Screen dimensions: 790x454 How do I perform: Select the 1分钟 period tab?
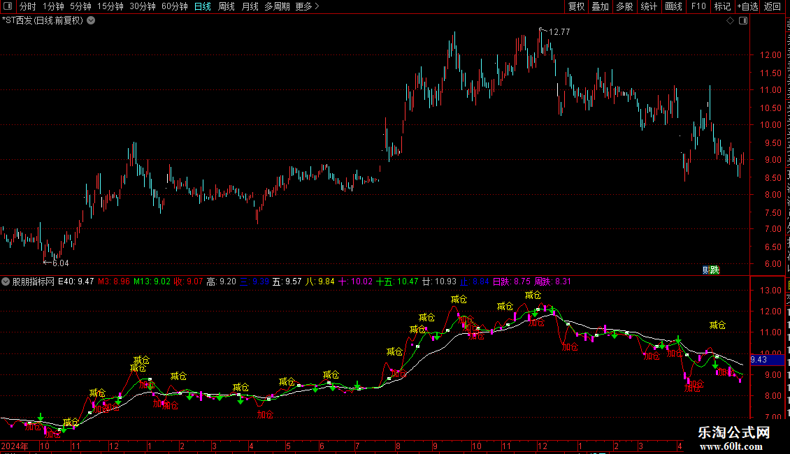[53, 6]
